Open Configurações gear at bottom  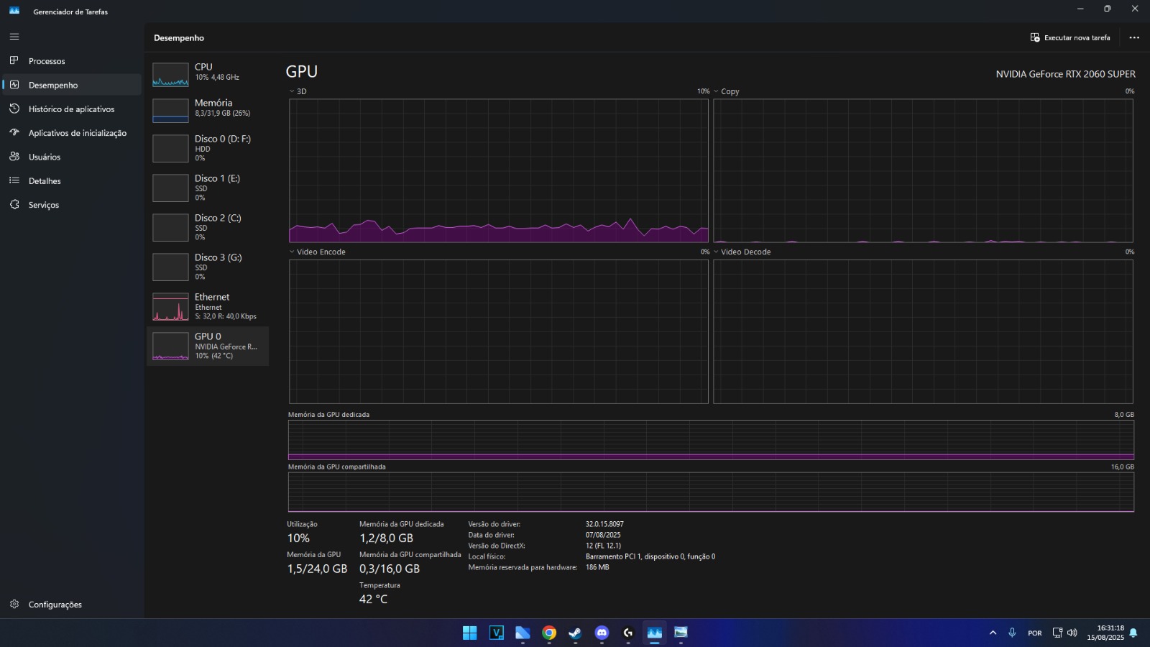[x=14, y=605]
